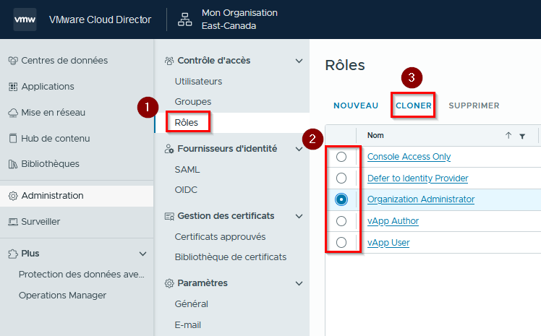Open the Nom column filter icon

pos(522,136)
